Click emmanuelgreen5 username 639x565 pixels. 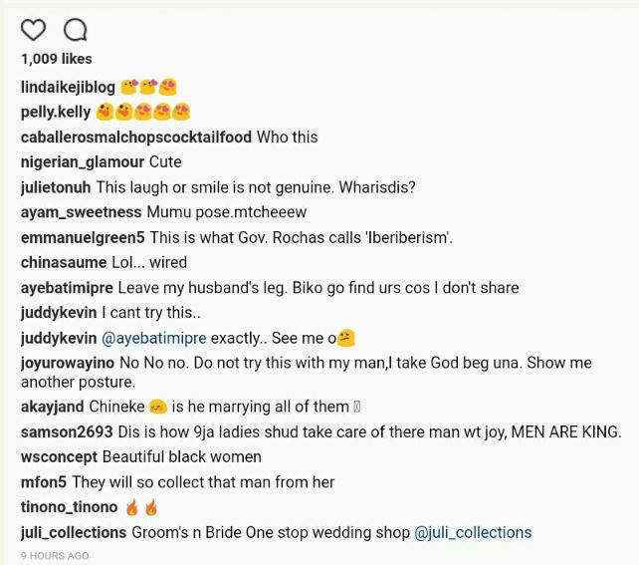83,238
